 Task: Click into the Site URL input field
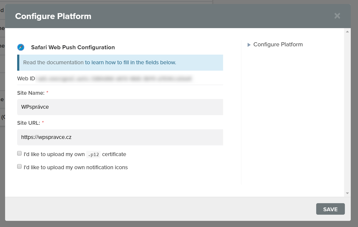(x=120, y=137)
